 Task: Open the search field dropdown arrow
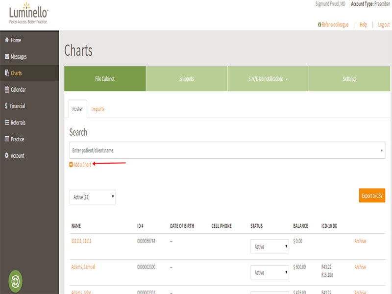[x=382, y=150]
